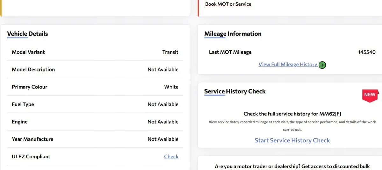Click the White colour value

[171, 87]
